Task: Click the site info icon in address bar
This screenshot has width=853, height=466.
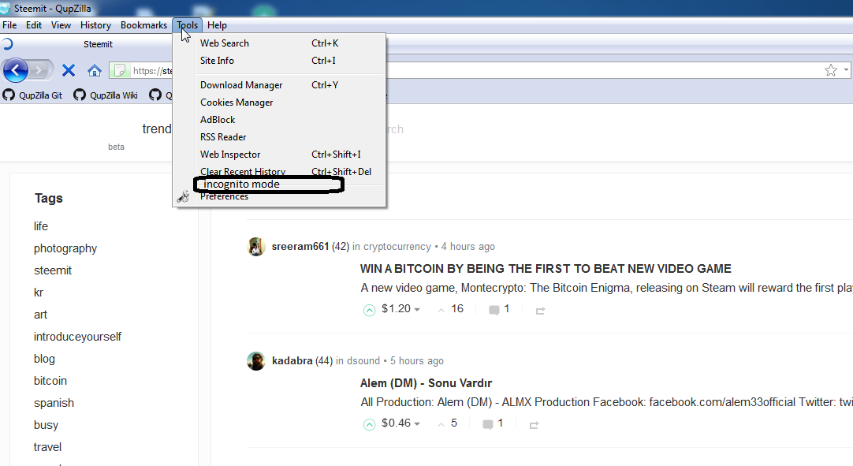Action: tap(120, 70)
